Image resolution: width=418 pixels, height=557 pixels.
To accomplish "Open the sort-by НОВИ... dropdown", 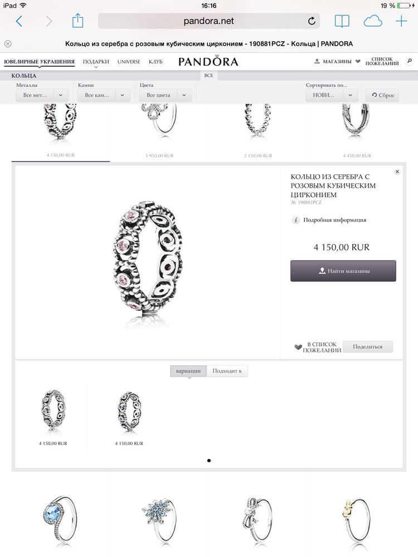I will pos(331,95).
